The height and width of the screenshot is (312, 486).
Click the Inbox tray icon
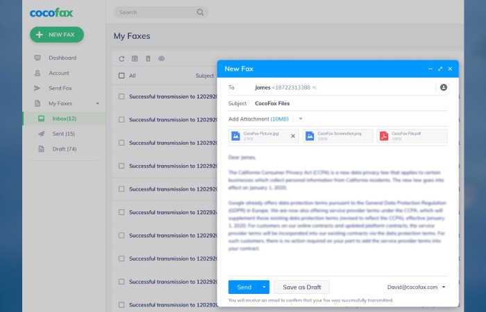coord(41,119)
